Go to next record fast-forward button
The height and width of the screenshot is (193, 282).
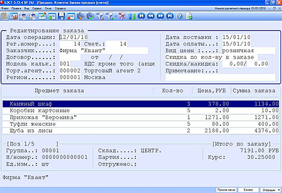[160, 16]
